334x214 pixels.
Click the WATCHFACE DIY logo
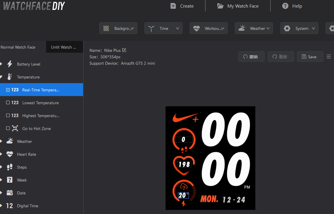click(34, 6)
